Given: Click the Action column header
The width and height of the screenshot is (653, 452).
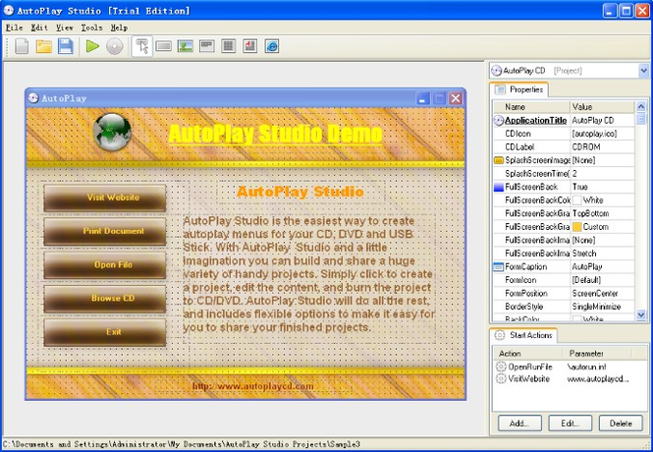Looking at the screenshot, I should click(x=527, y=354).
